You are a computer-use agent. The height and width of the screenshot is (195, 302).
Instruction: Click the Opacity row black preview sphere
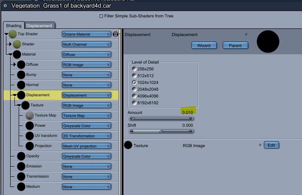[x=21, y=156]
